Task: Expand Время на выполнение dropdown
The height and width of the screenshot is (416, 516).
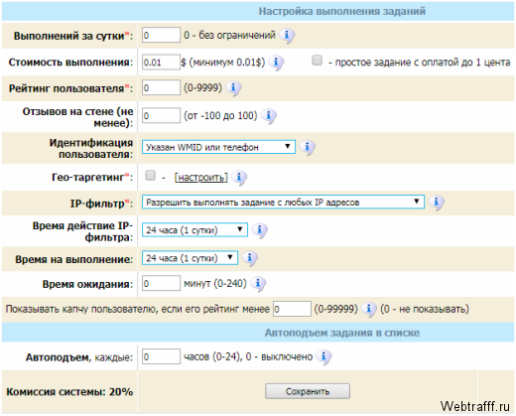Action: (190, 258)
